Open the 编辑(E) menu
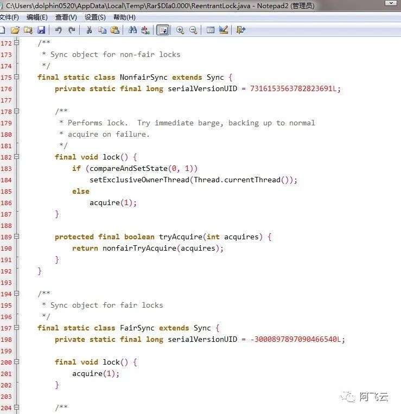 (37, 17)
